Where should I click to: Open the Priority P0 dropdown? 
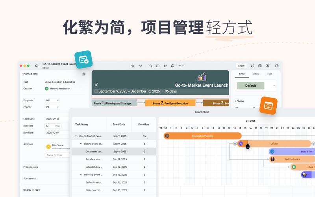[52, 107]
